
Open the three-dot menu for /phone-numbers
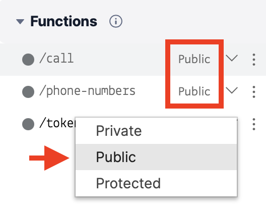(254, 92)
